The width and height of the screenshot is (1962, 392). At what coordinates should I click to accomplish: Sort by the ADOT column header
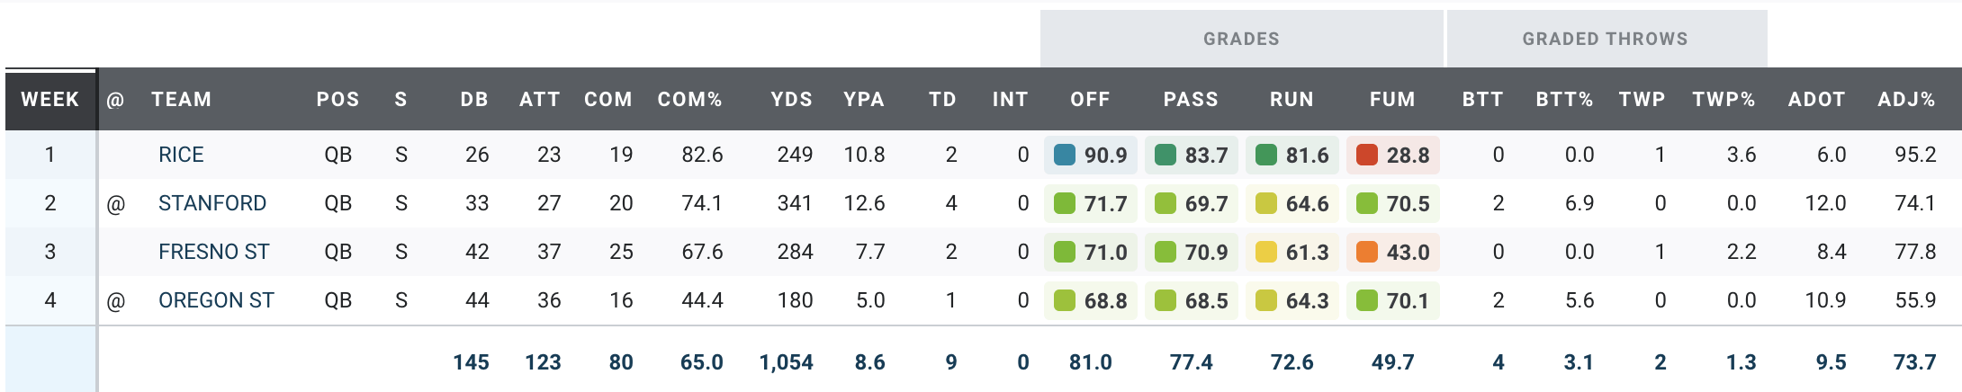point(1816,100)
